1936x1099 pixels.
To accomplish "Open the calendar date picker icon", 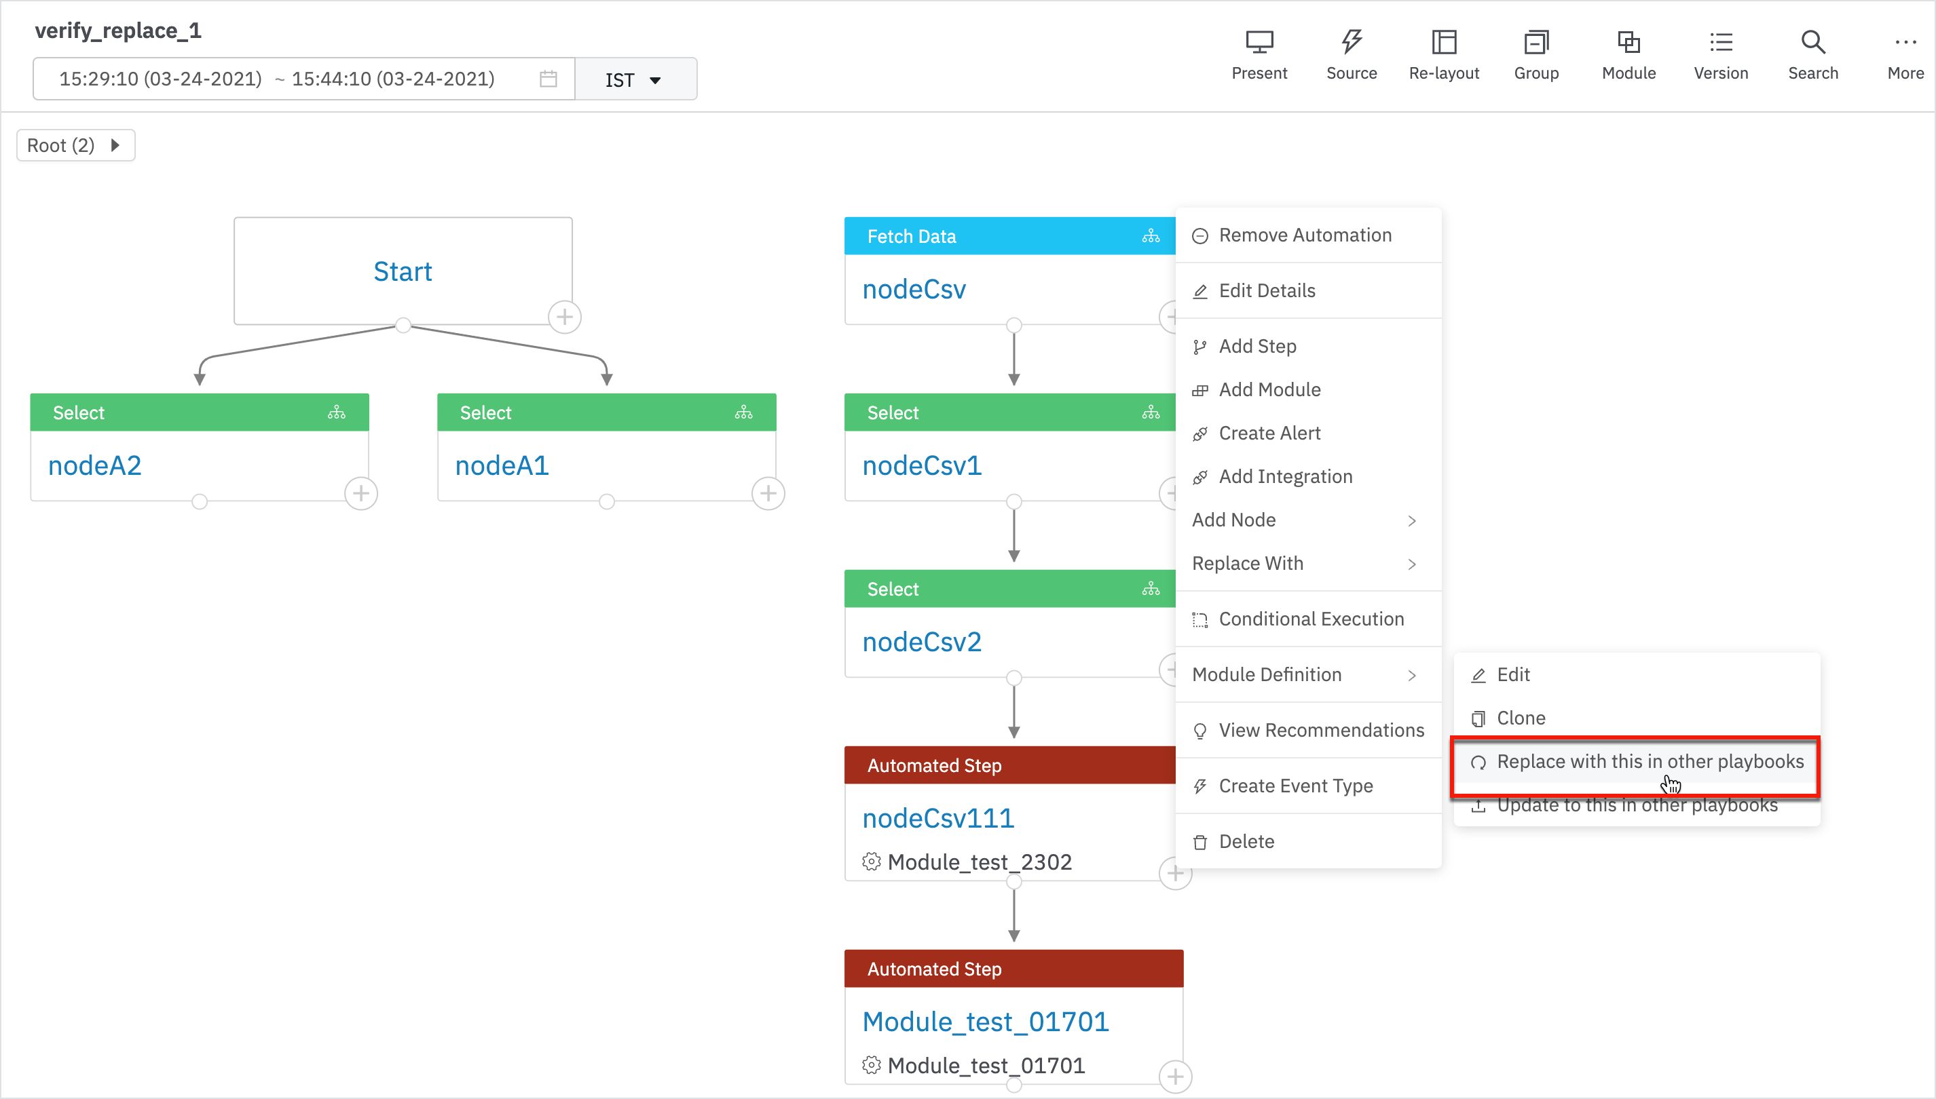I will click(548, 79).
